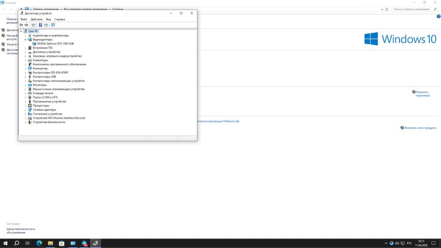Image resolution: width=441 pixels, height=248 pixels.
Task: Open File Explorer from taskbar
Action: pyautogui.click(x=50, y=243)
